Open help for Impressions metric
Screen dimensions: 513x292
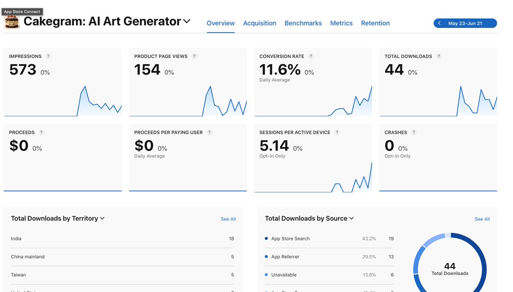click(48, 56)
